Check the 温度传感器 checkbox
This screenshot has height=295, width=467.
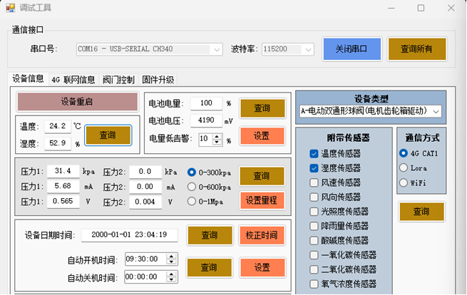click(x=314, y=154)
